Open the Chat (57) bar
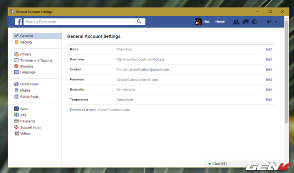Image resolution: width=294 pixels, height=173 pixels. [242, 164]
